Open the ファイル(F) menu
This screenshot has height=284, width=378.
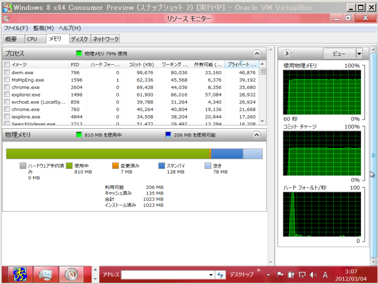(16, 28)
